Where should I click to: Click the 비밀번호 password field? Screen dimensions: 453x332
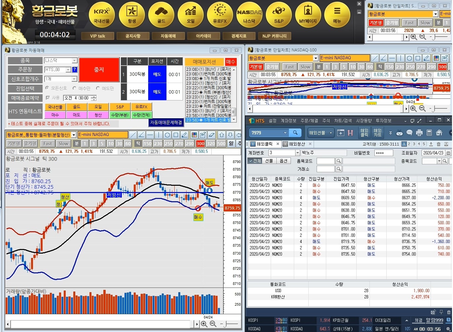click(x=384, y=153)
